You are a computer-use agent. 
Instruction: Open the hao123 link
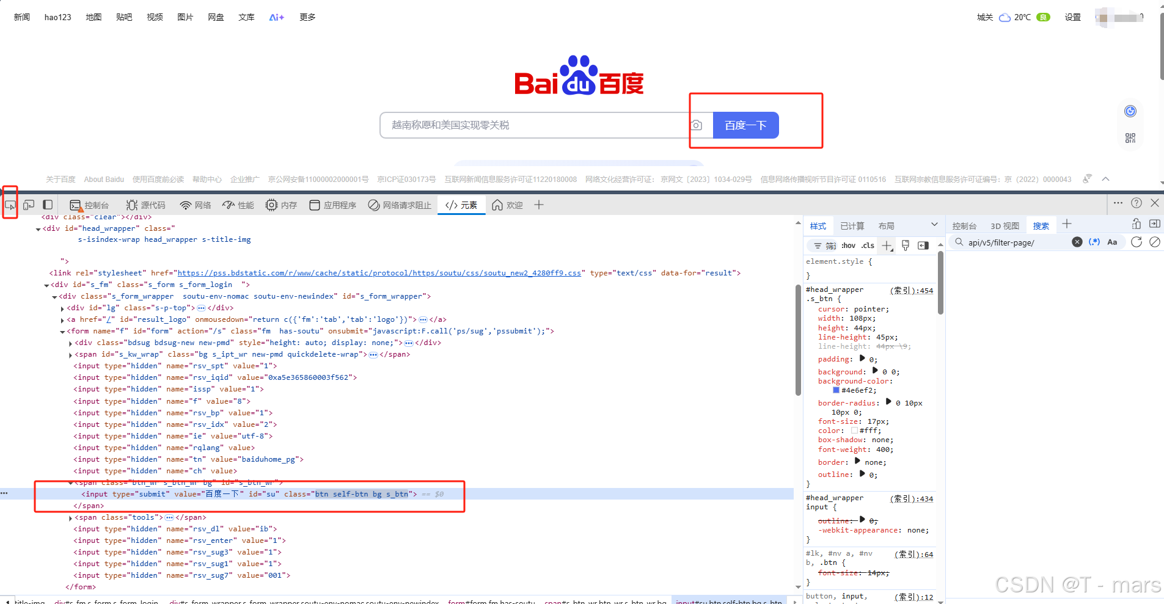(x=58, y=17)
